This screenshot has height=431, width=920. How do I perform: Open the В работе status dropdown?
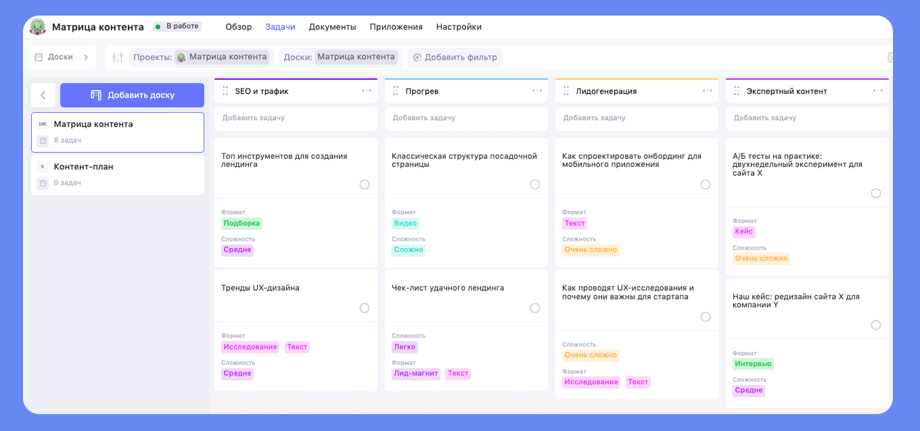tap(177, 26)
